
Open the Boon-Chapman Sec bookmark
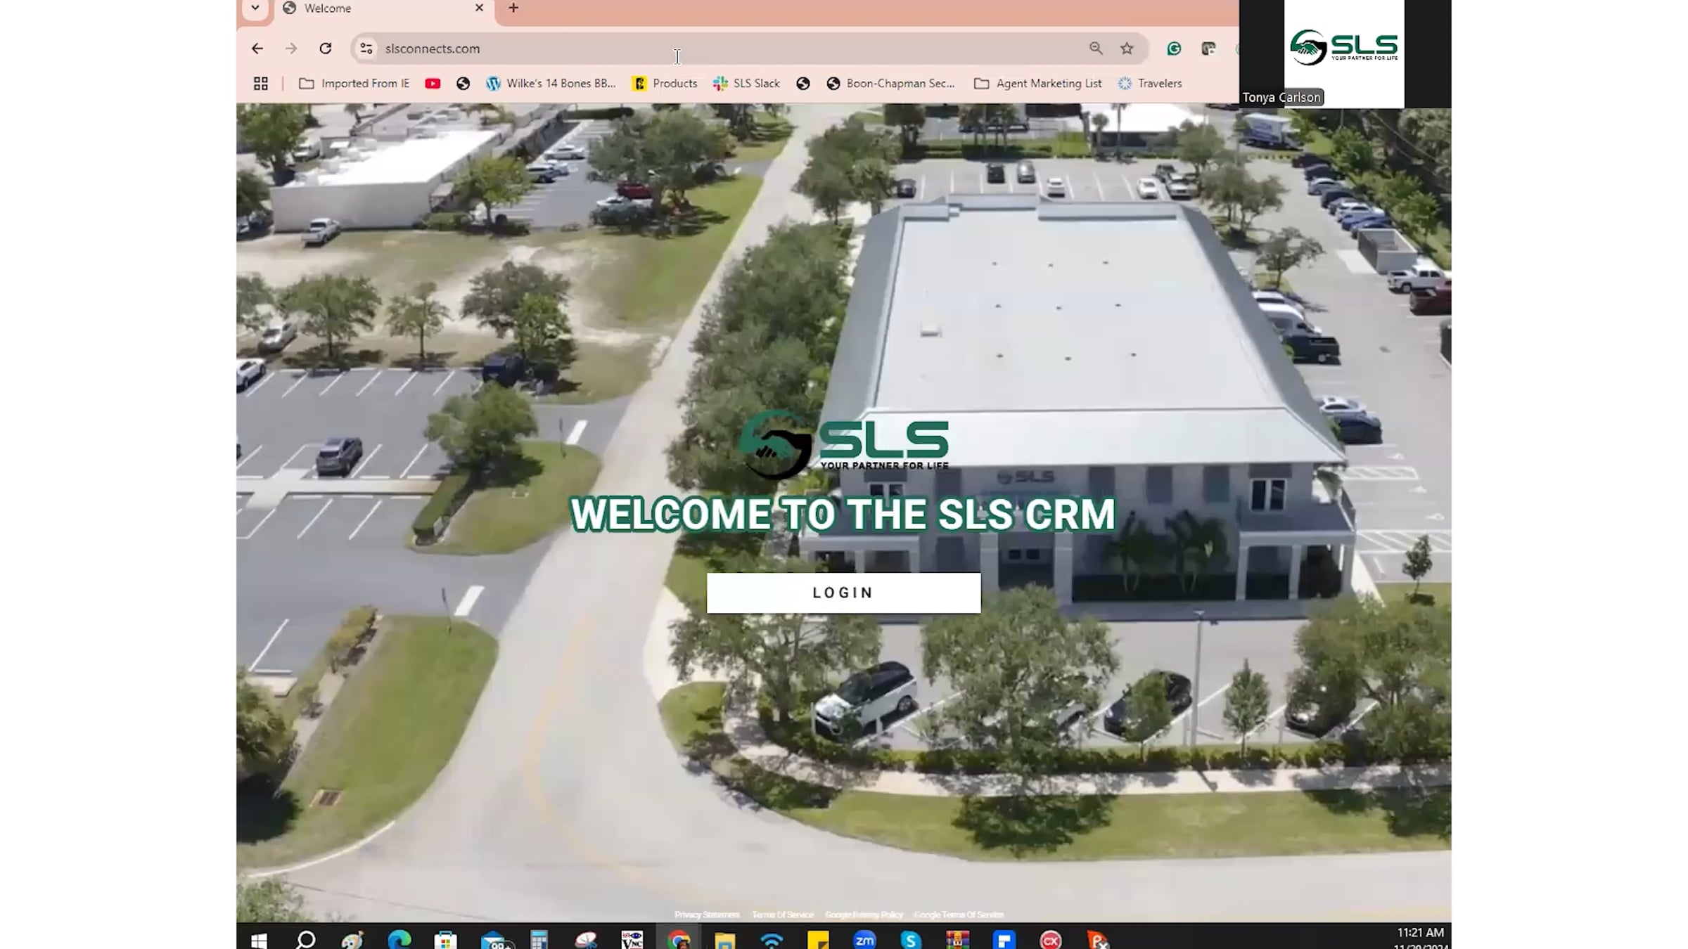tap(890, 84)
